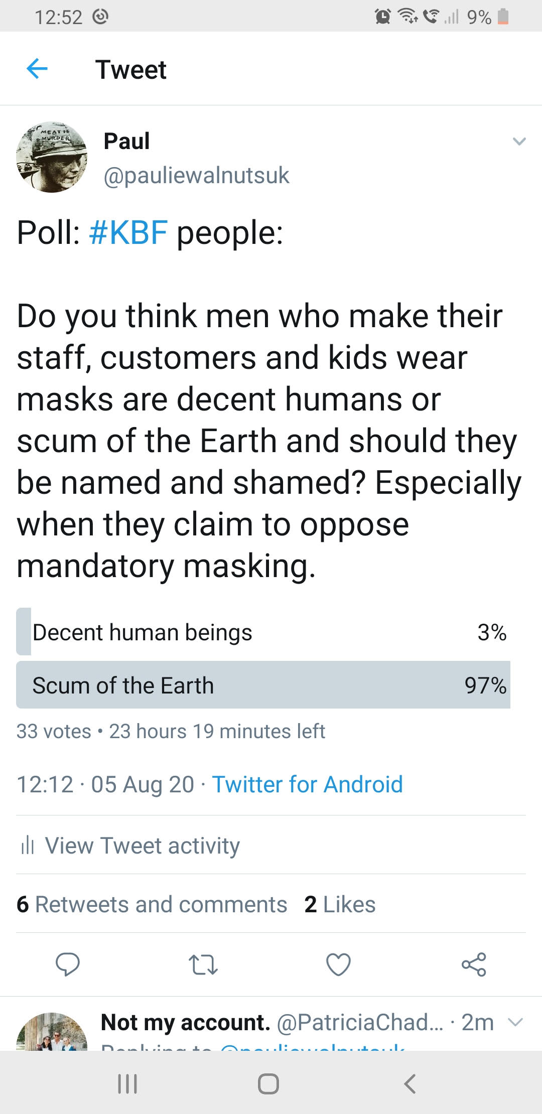Screen dimensions: 542x1114
Task: Open Paul's tweet options chevron
Action: 519,142
